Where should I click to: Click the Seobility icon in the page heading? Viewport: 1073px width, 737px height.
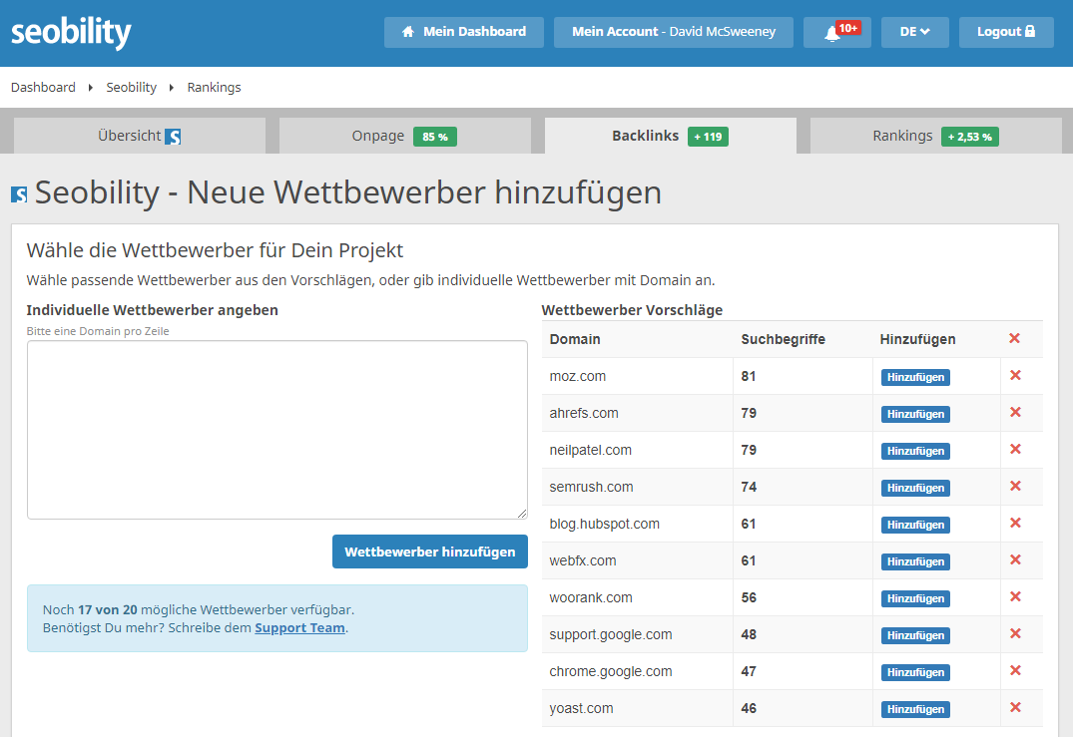19,194
